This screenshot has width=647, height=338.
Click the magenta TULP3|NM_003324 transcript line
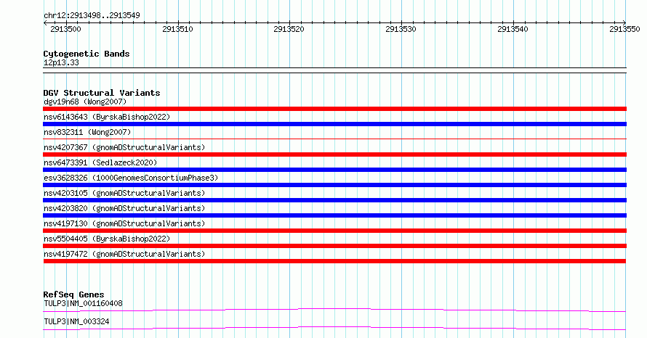pyautogui.click(x=334, y=328)
